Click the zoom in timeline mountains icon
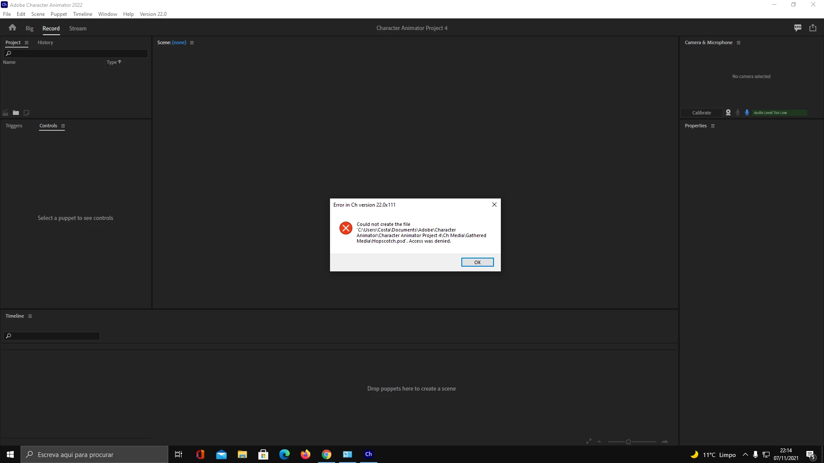This screenshot has height=463, width=824. tap(665, 442)
